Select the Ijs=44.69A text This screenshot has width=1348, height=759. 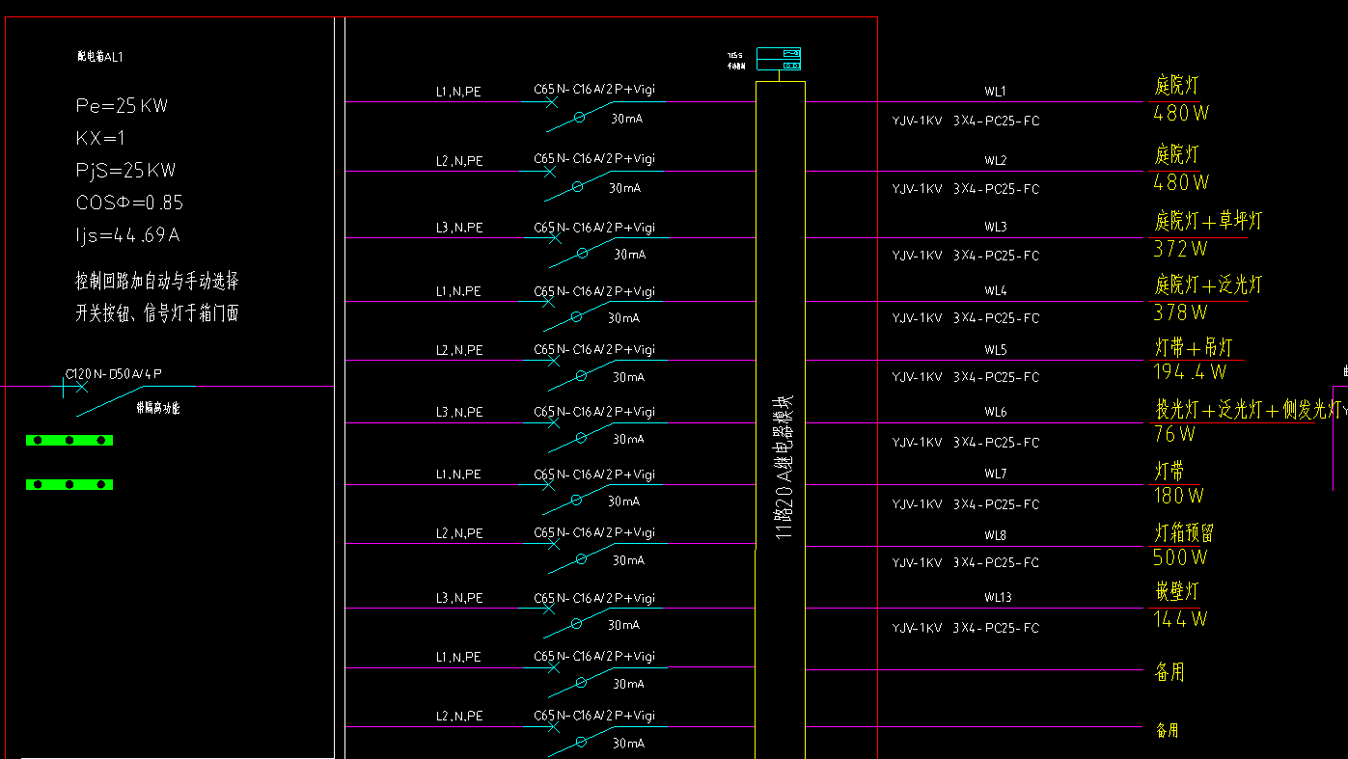pos(127,234)
